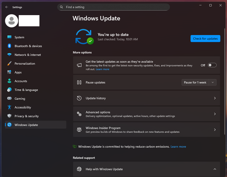Click the Windows Insider Program icon
The image size is (227, 177).
(79, 130)
